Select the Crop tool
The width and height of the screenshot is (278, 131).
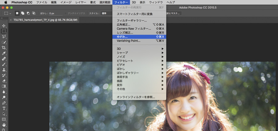point(4,48)
